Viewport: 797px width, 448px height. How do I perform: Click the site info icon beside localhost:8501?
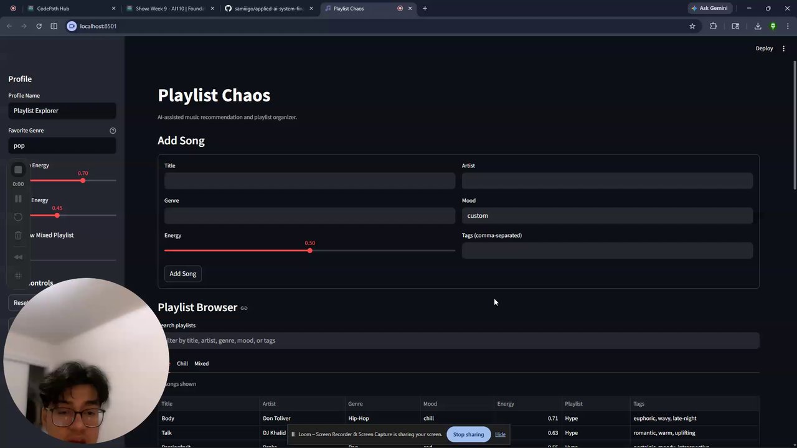72,26
